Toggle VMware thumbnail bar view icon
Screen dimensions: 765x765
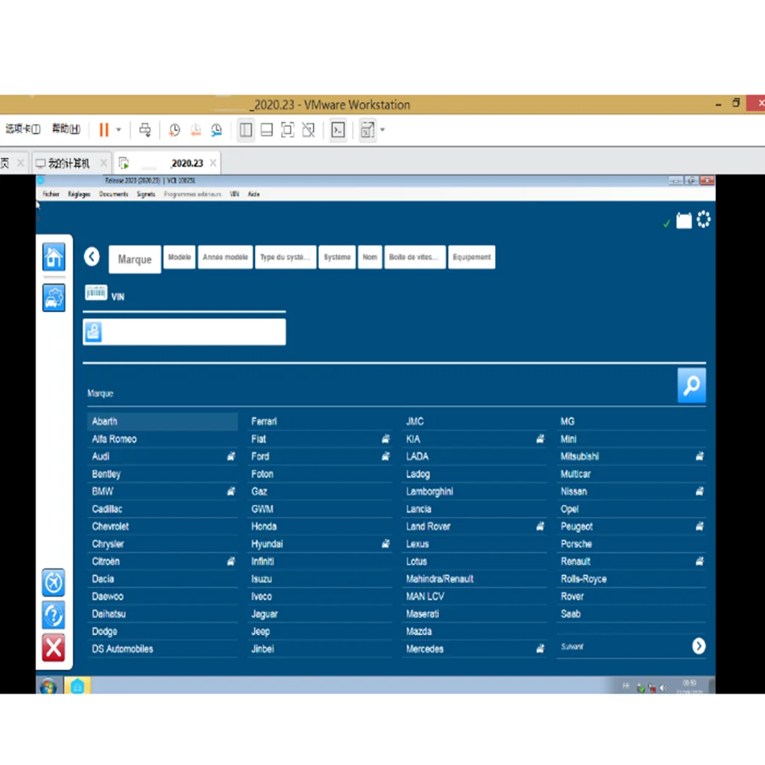(267, 130)
